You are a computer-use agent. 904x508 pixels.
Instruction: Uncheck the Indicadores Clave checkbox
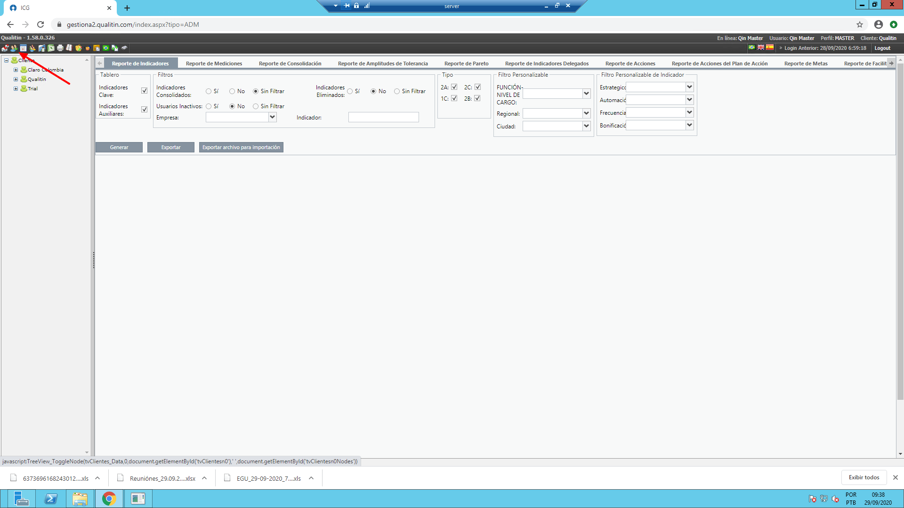[144, 91]
